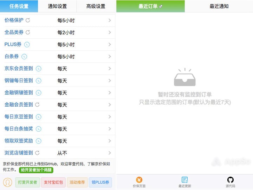Viewport: 253px width, 190px height.
Task: Click the 领PLUS券 button
Action: point(100,182)
